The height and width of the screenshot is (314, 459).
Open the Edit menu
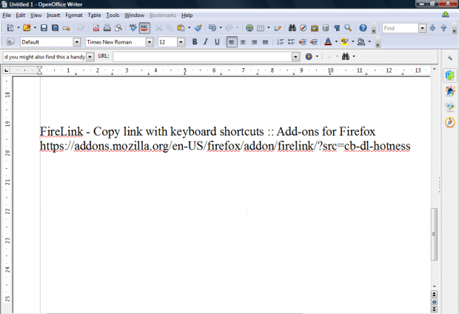20,16
